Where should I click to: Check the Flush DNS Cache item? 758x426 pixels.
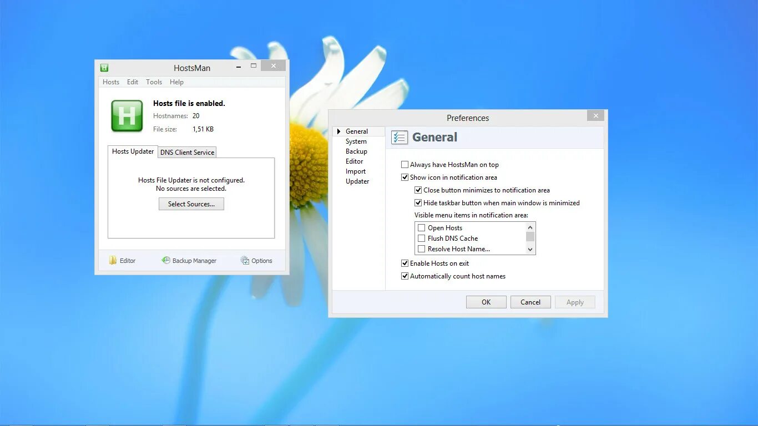[x=422, y=238]
